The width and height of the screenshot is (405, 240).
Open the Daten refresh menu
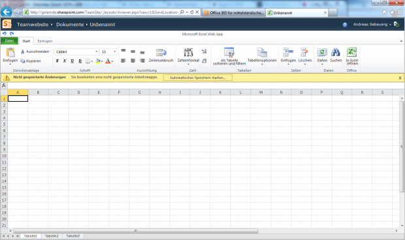click(x=322, y=56)
